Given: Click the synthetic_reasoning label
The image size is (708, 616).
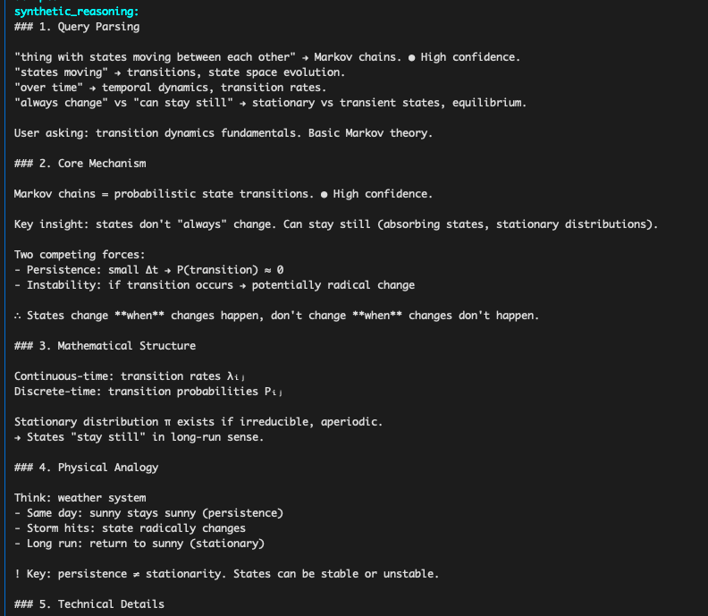Looking at the screenshot, I should tap(76, 12).
